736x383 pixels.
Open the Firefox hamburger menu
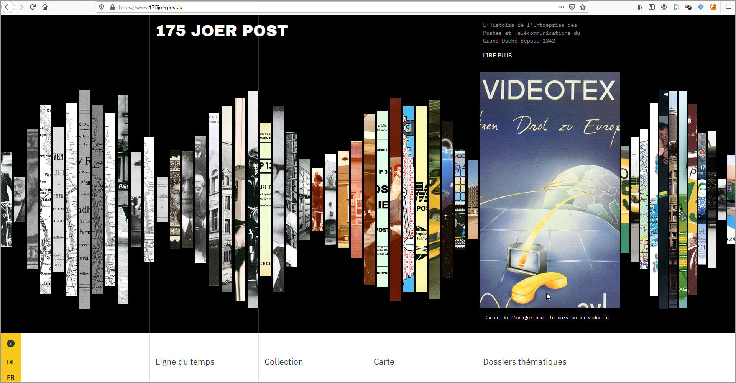[x=728, y=7]
